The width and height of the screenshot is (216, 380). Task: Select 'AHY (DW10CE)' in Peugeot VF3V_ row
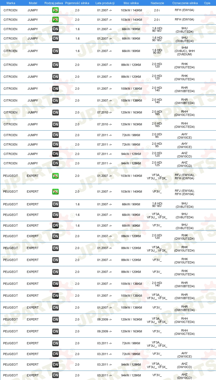185,355
